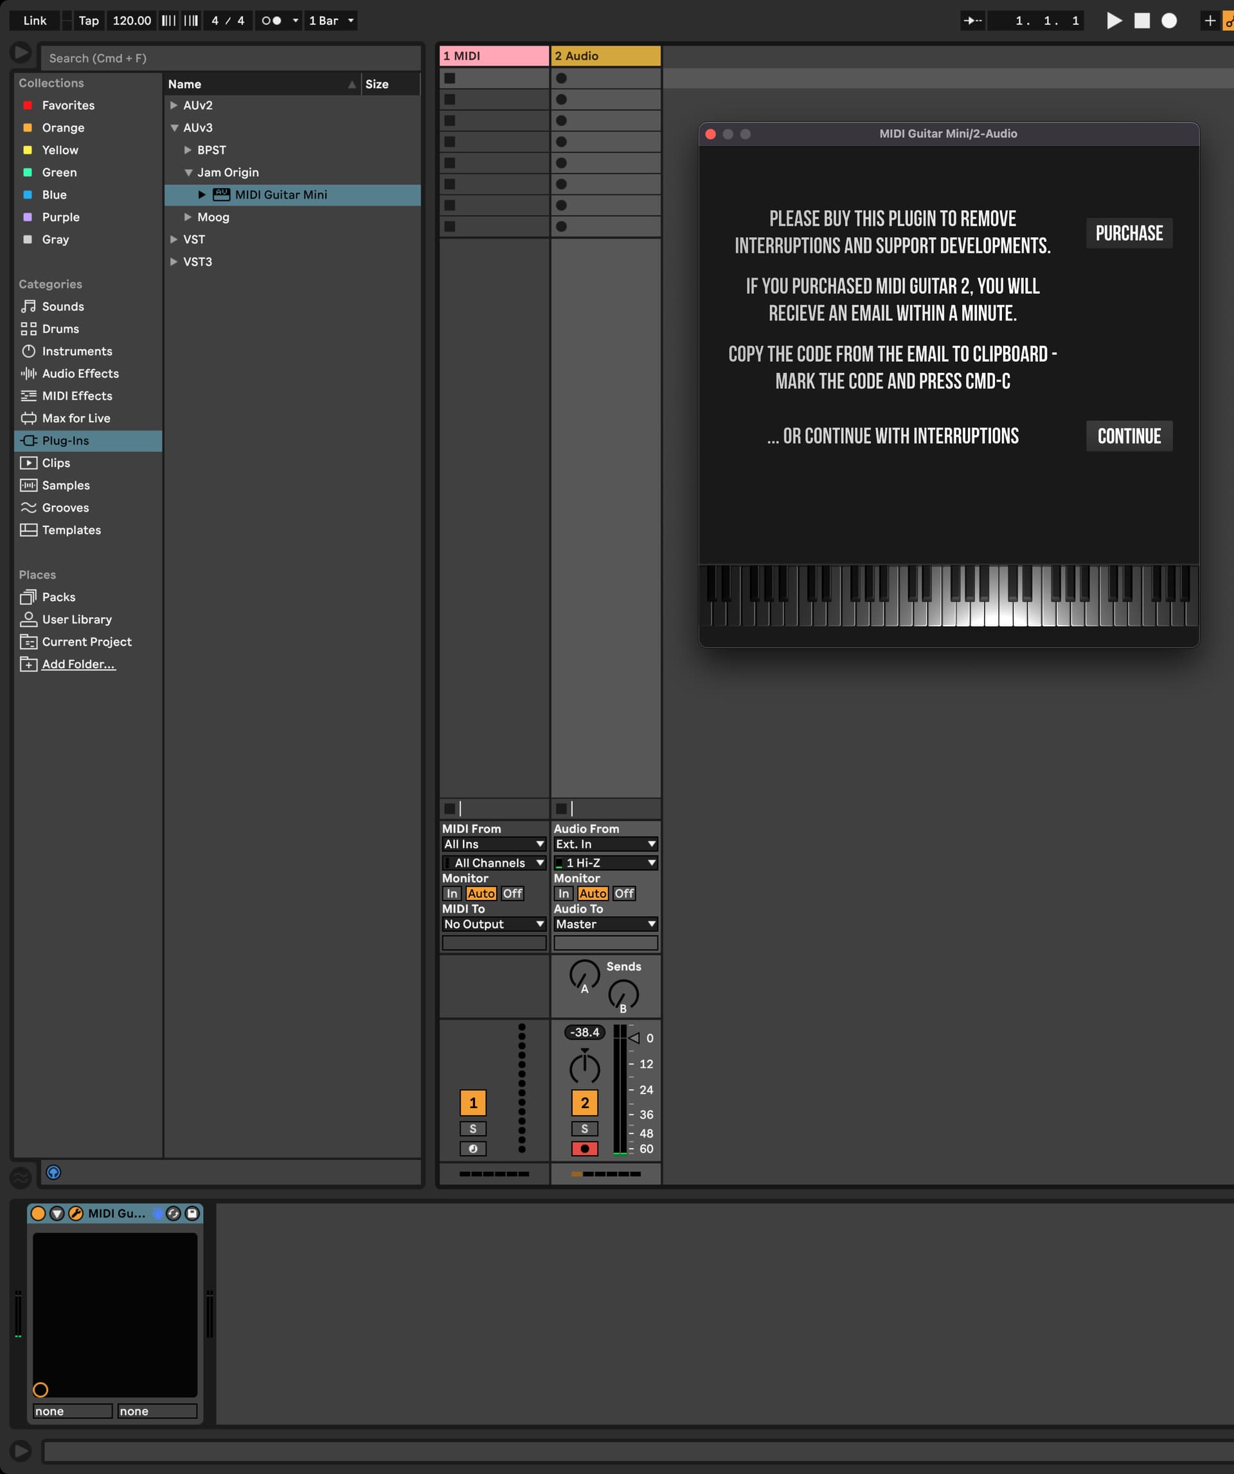Select the Plug-Ins category
The image size is (1234, 1474).
pyautogui.click(x=88, y=441)
